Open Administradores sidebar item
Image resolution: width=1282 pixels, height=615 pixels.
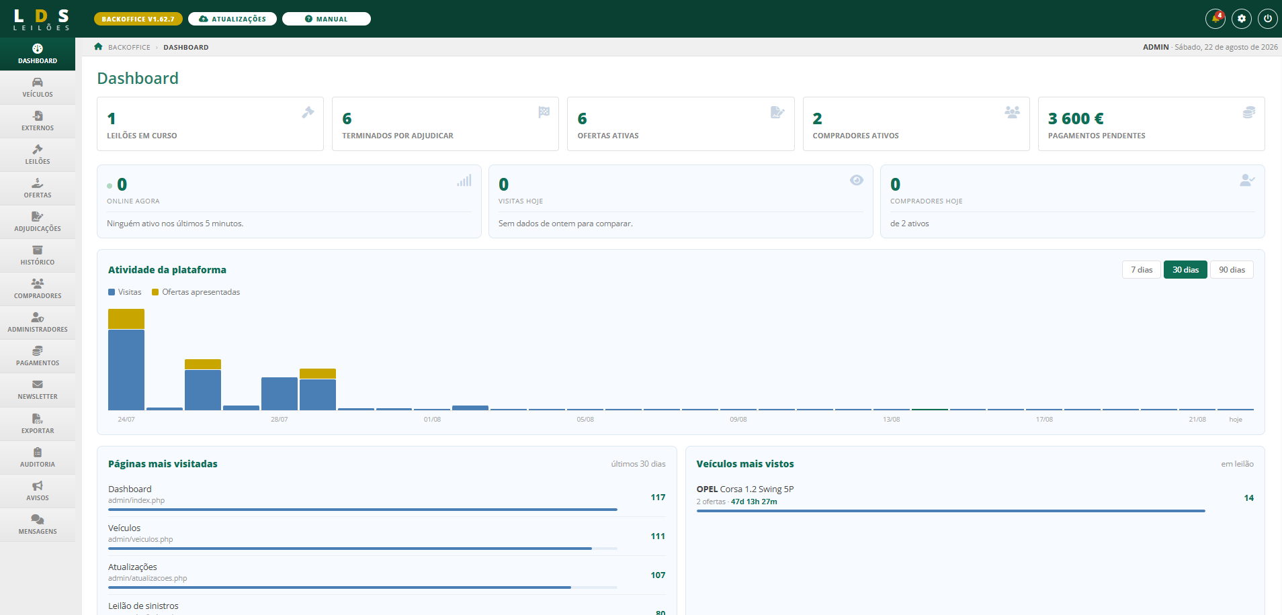click(38, 323)
